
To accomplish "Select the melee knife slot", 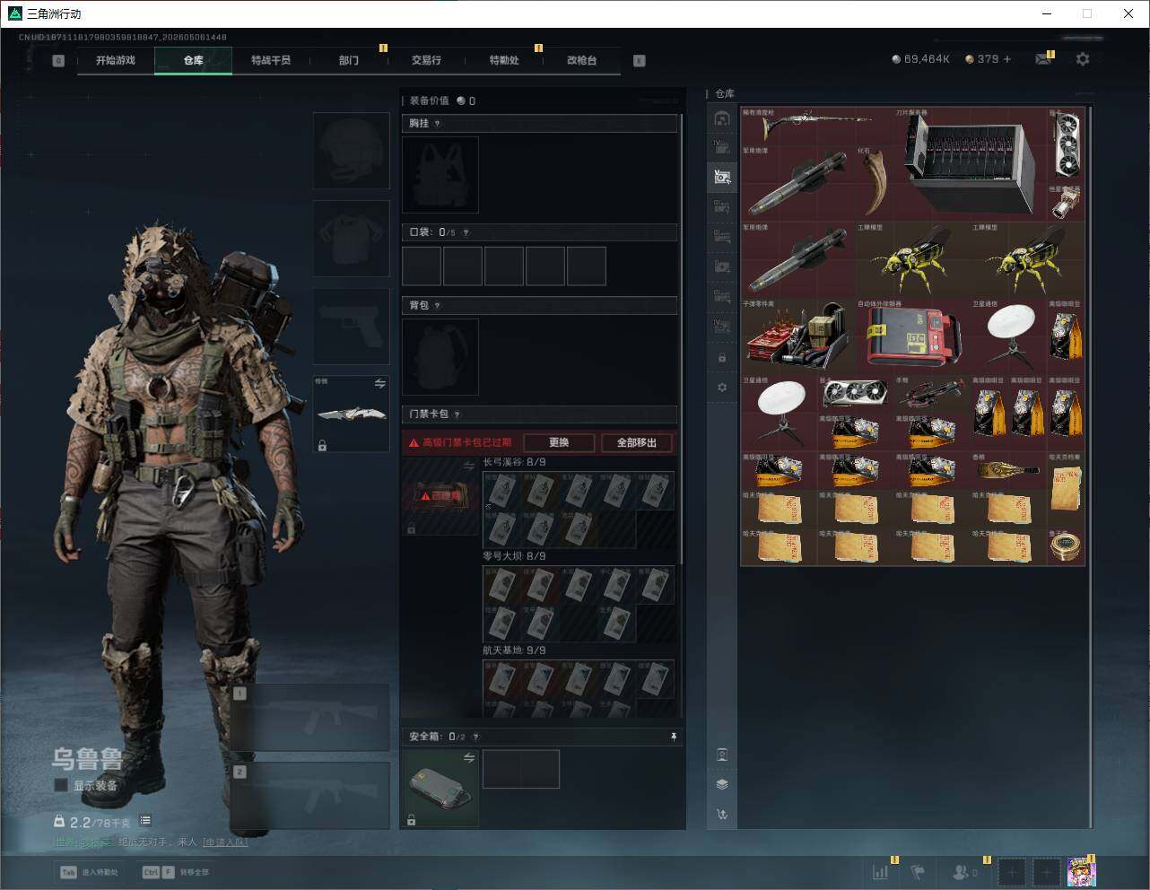I will click(x=351, y=414).
